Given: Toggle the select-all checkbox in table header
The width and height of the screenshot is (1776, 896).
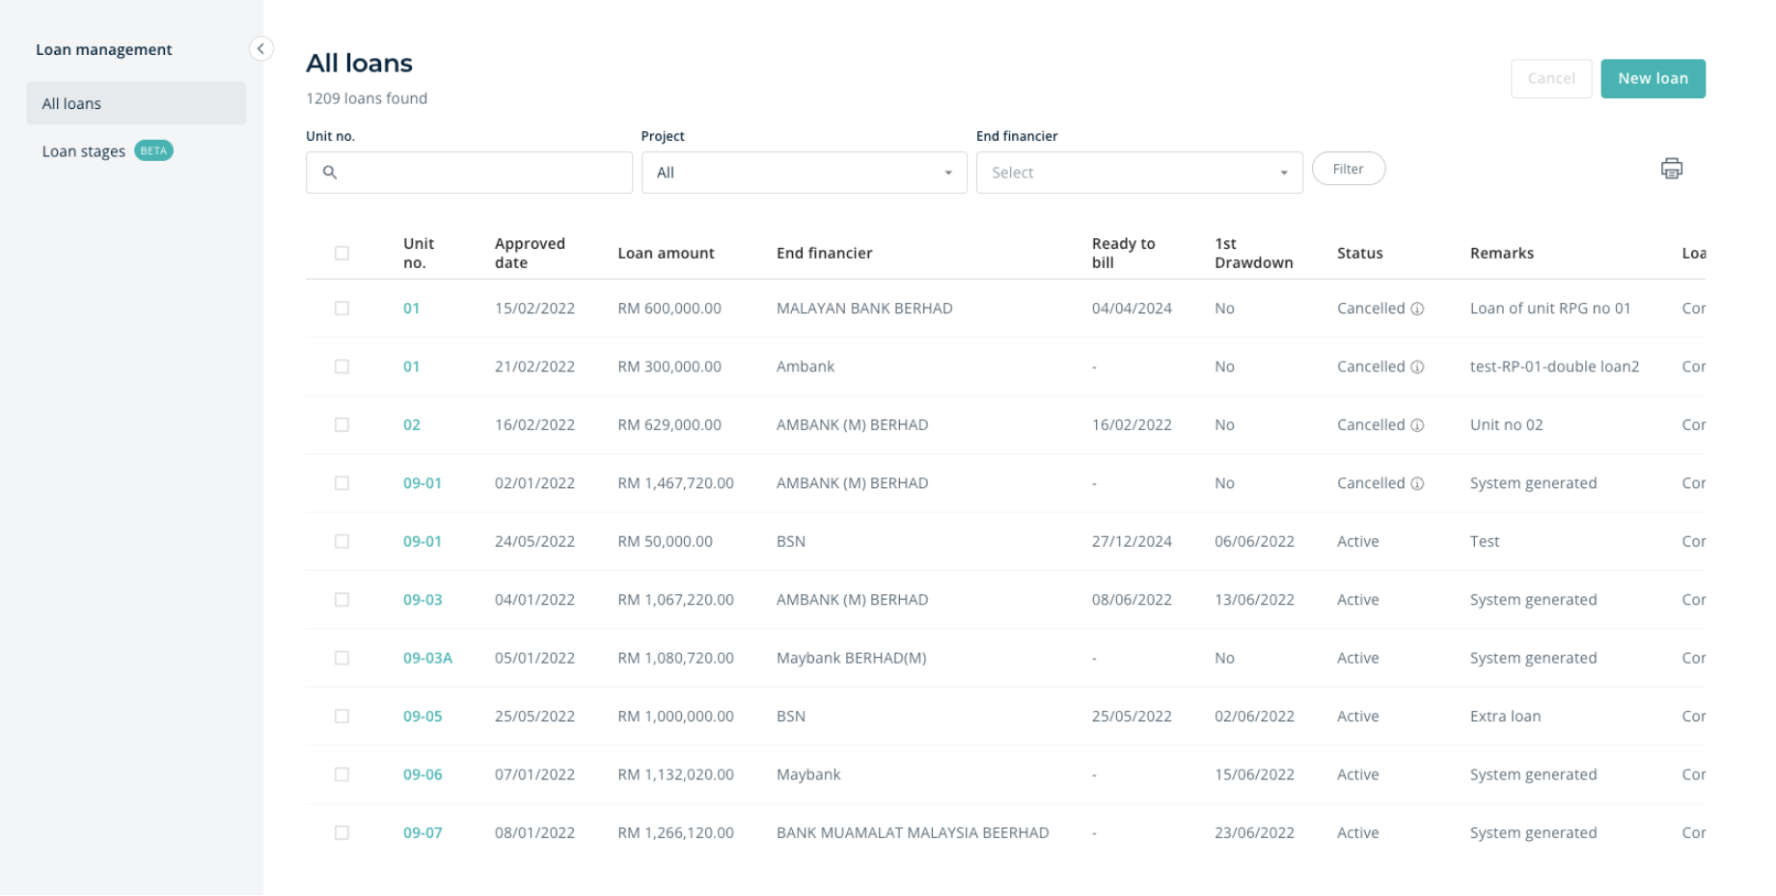Looking at the screenshot, I should tap(342, 253).
